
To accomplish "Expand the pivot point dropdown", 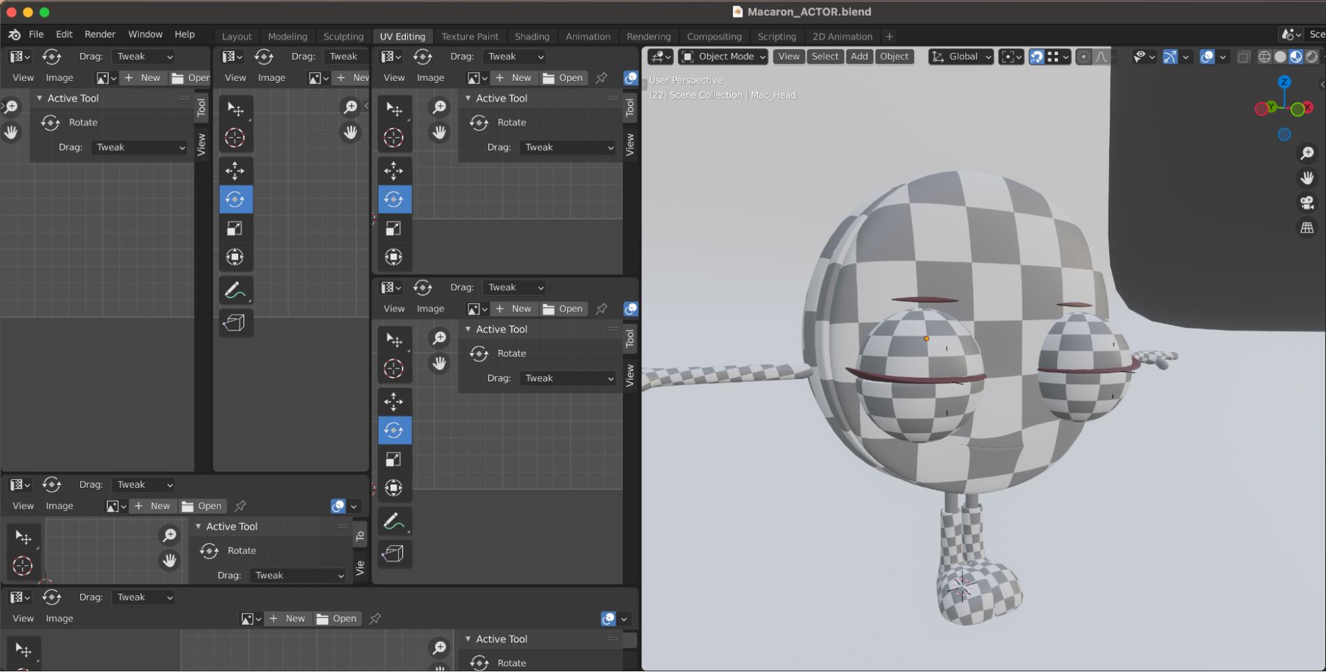I will pos(1011,57).
